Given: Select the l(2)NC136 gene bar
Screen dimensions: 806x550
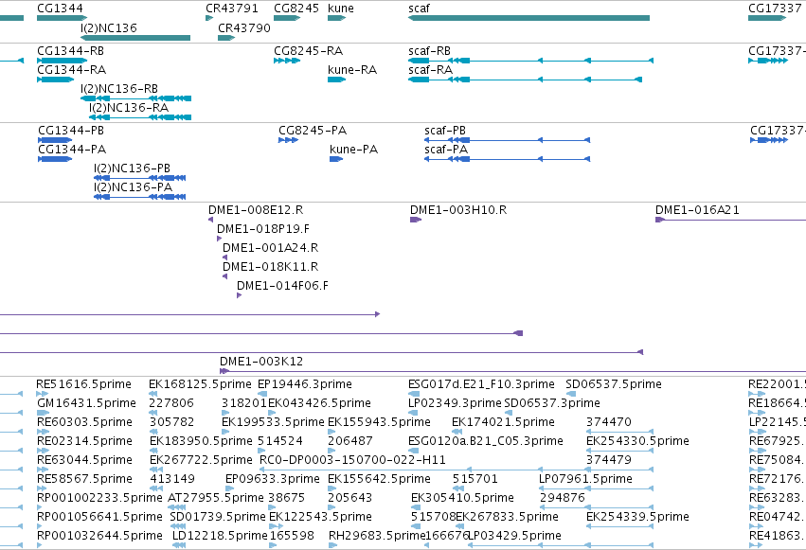Looking at the screenshot, I should click(135, 38).
